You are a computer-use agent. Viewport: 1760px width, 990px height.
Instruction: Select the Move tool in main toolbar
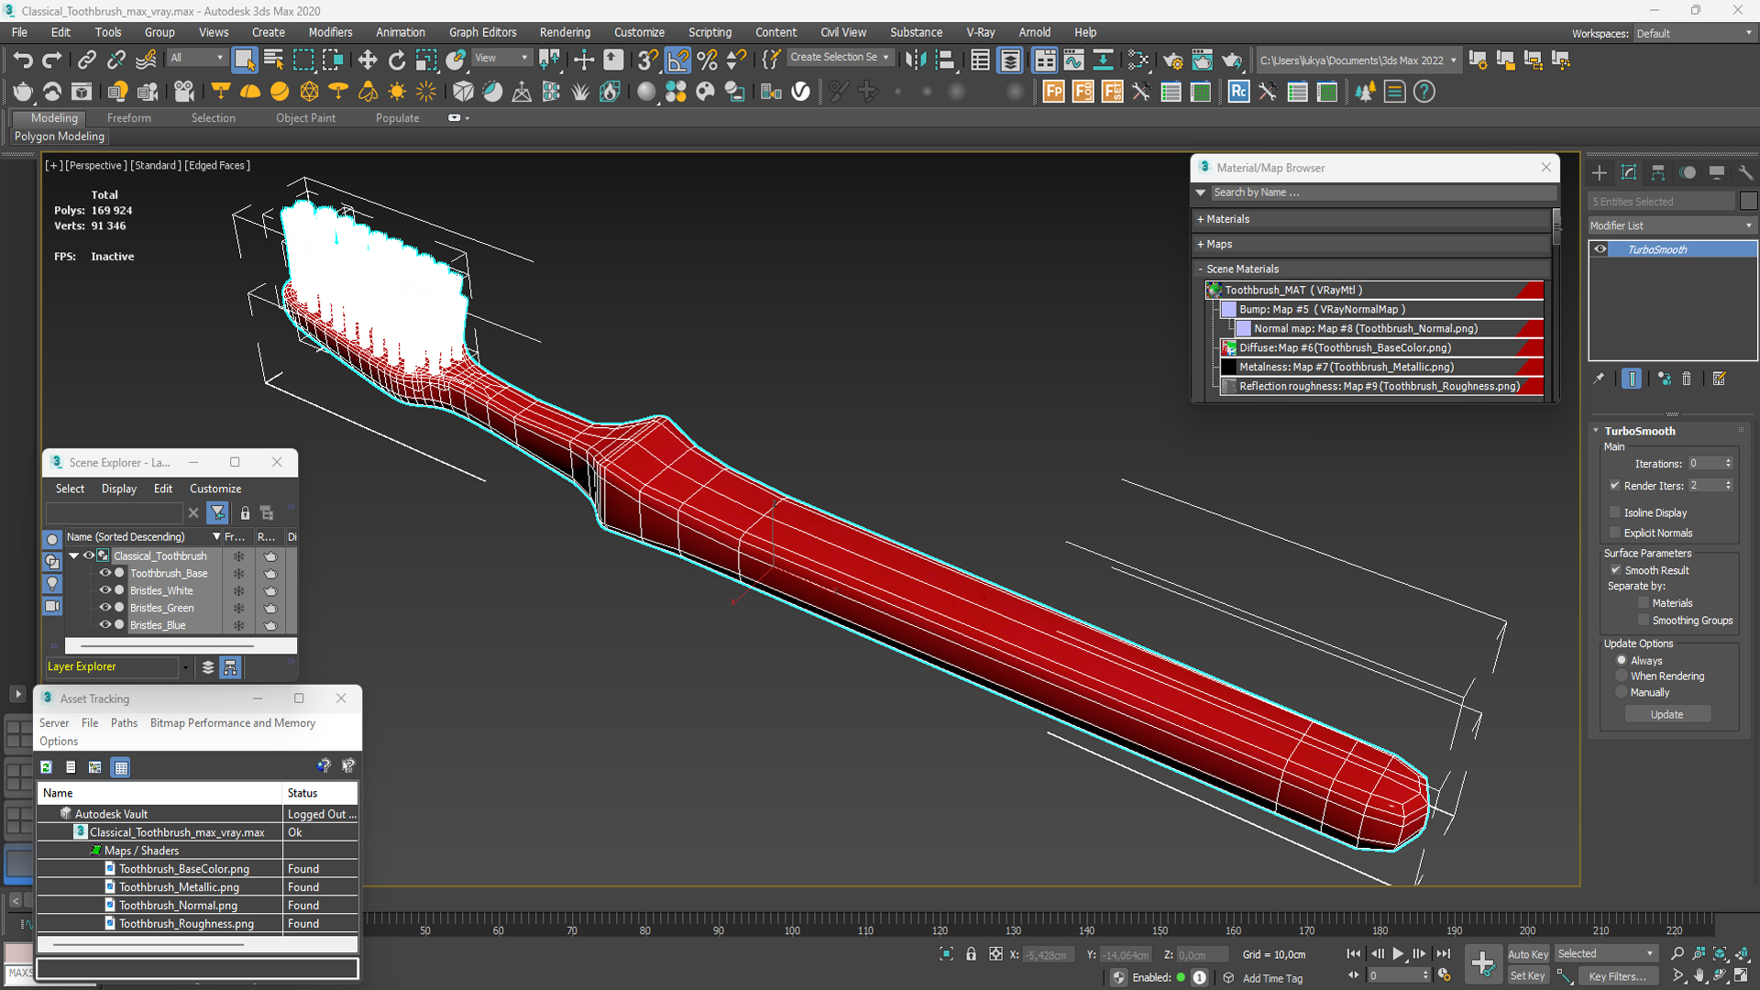click(x=367, y=60)
